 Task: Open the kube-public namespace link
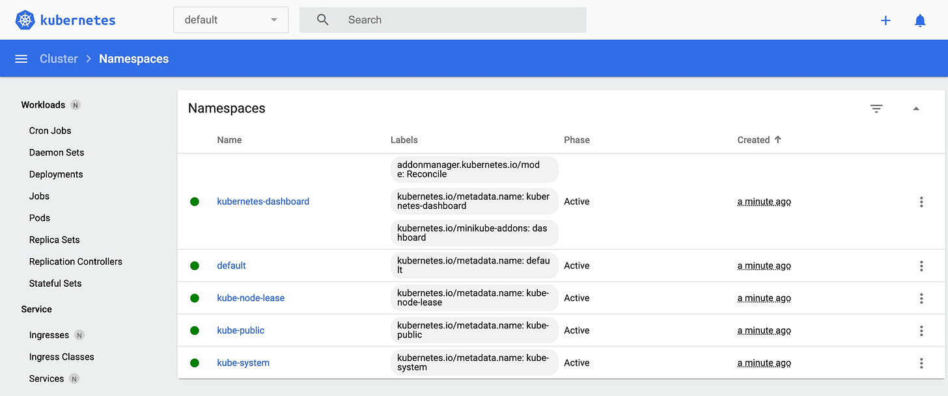(x=241, y=330)
